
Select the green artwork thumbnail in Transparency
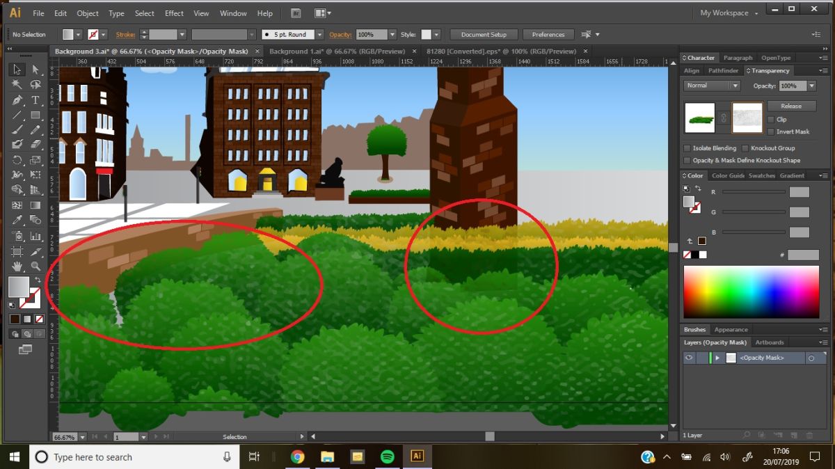pos(700,118)
